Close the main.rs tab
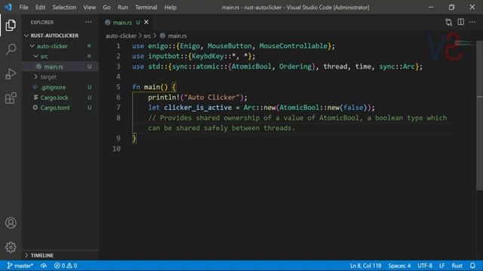This screenshot has width=483, height=271. [x=146, y=22]
